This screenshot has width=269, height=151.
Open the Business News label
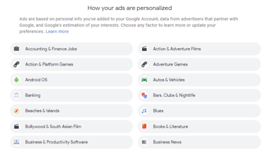click(167, 142)
